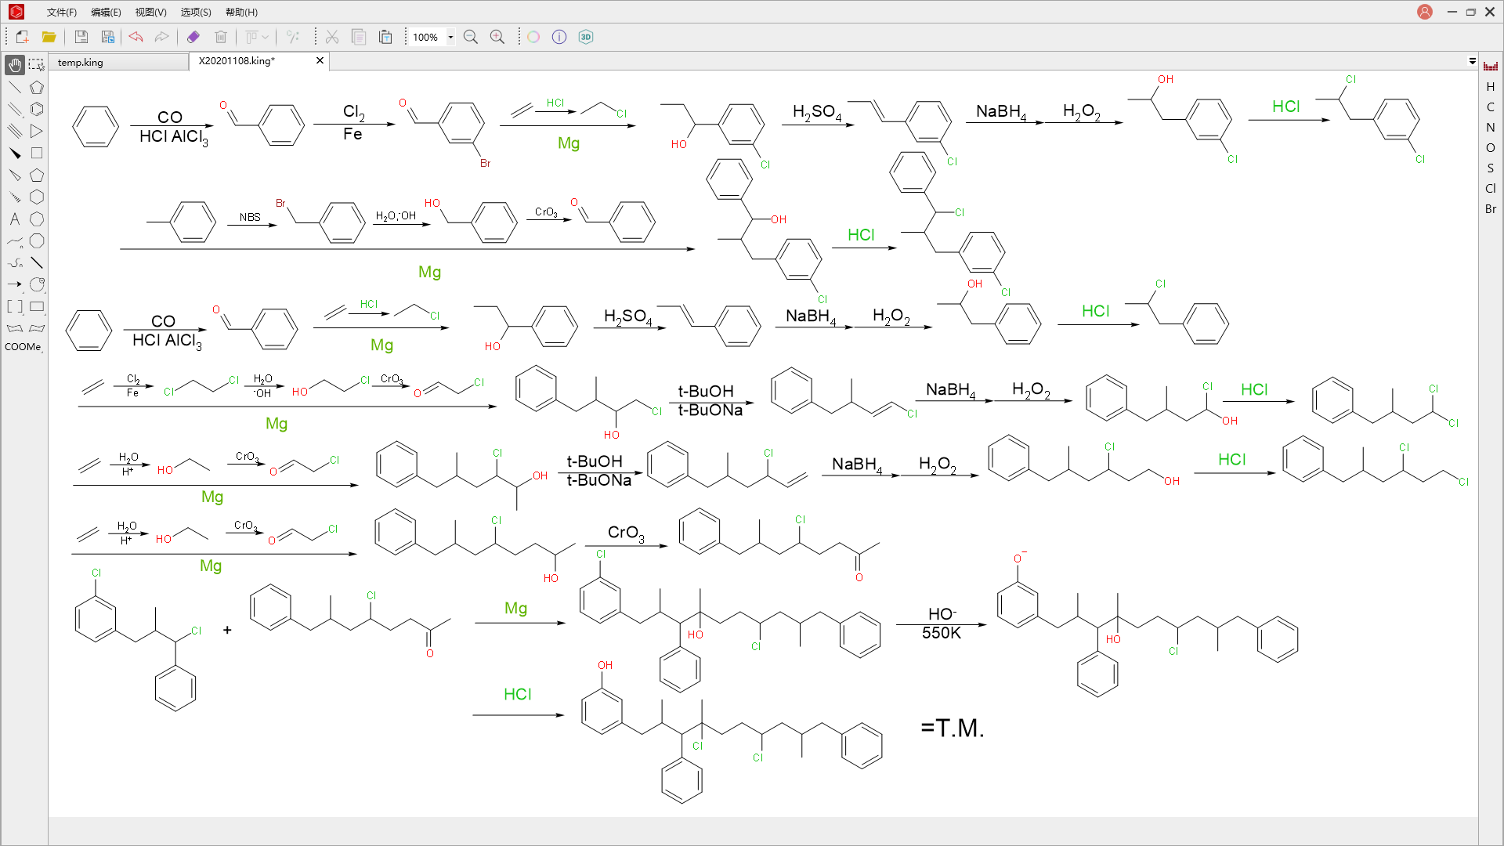Select the wavy bond tool

tap(15, 262)
